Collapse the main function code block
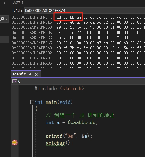The height and width of the screenshot is (157, 145). point(32,102)
